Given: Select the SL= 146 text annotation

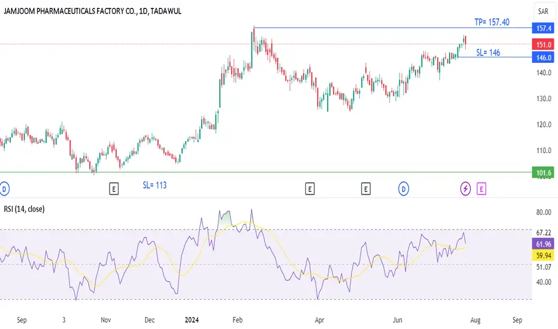Looking at the screenshot, I should (x=488, y=53).
